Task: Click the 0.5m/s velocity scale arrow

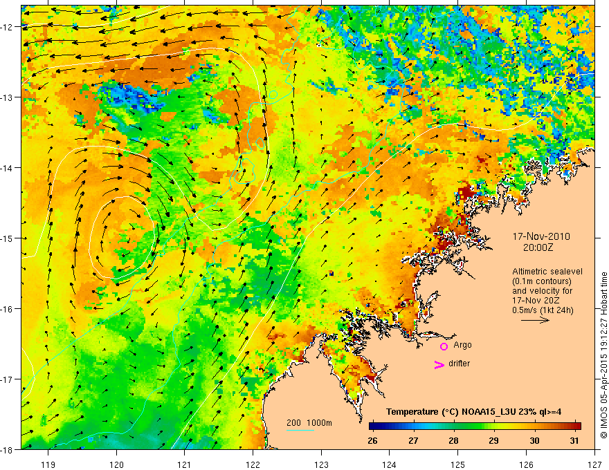Action: [x=535, y=320]
